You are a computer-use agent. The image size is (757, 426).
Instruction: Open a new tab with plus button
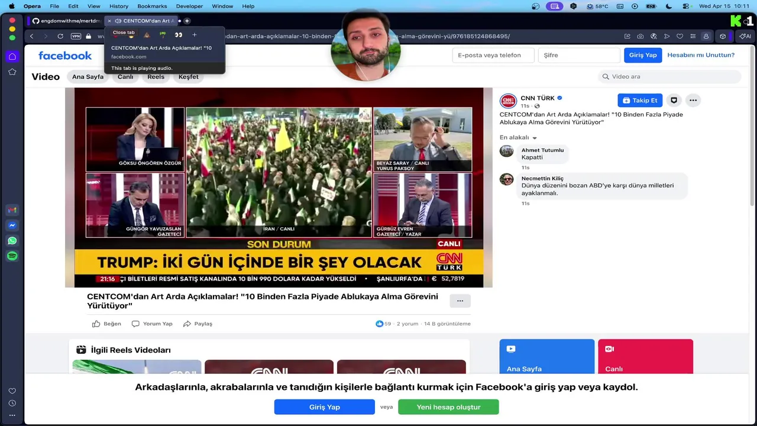(187, 21)
